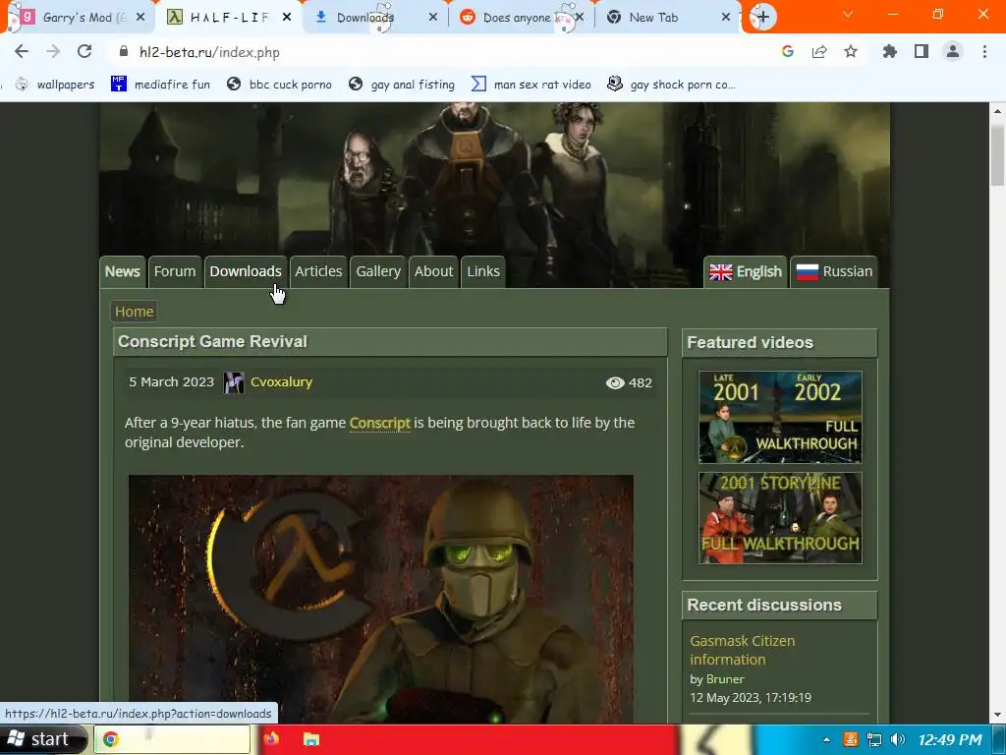Reload the hl2-beta.ru page
The image size is (1006, 755).
[x=84, y=51]
